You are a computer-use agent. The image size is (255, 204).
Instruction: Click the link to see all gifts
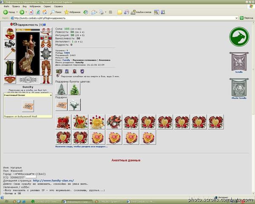[x=82, y=147]
